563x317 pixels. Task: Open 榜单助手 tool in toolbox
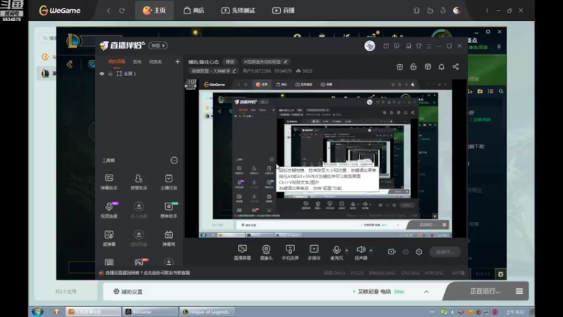168,210
